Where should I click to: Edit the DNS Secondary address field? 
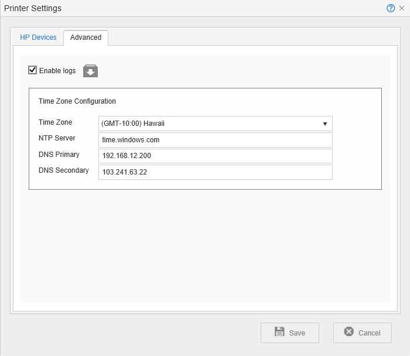[x=215, y=172]
